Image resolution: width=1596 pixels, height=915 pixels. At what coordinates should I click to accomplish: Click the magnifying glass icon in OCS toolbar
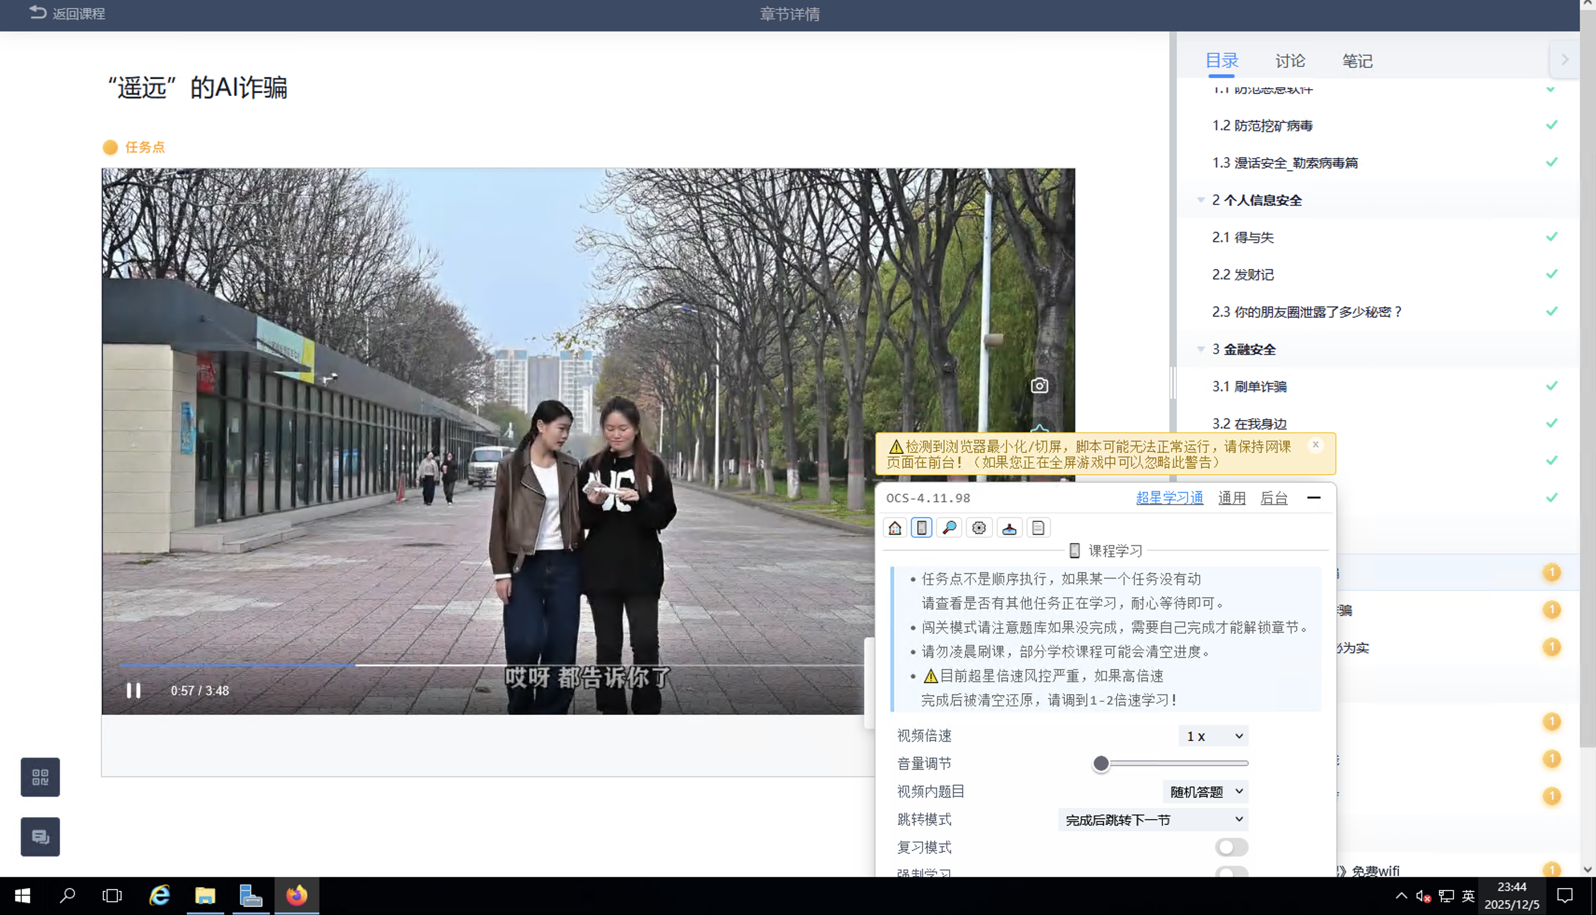[x=950, y=528]
